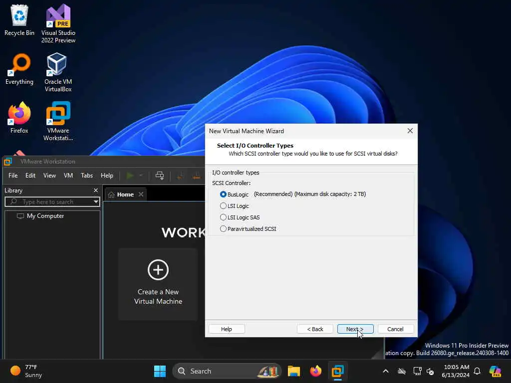
Task: Expand the library search dropdown arrow
Action: [96, 201]
